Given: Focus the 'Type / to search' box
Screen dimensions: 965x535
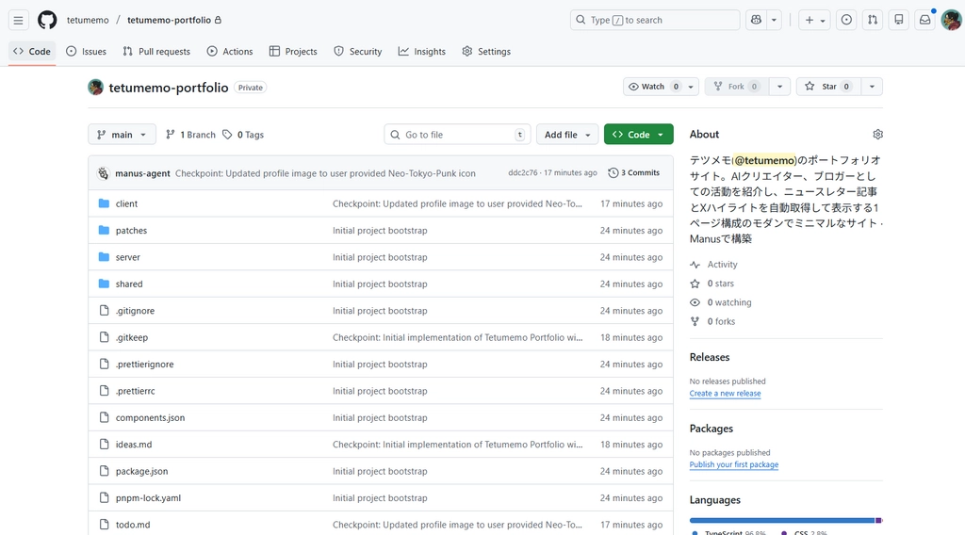Looking at the screenshot, I should [655, 21].
